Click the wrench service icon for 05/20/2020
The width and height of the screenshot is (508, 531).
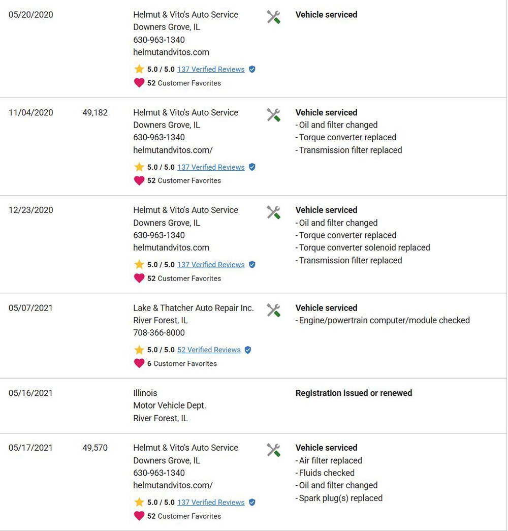point(273,17)
